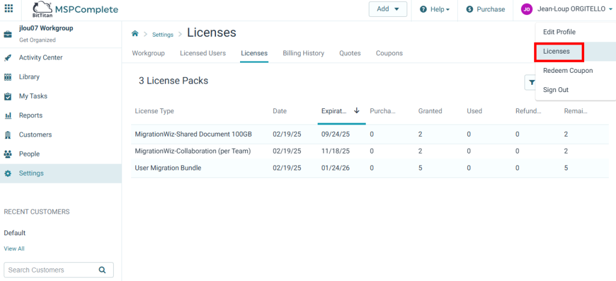Viewport: 616px width, 281px height.
Task: Select MigrationWiz-Collaboration (per Team) row
Action: (x=370, y=151)
